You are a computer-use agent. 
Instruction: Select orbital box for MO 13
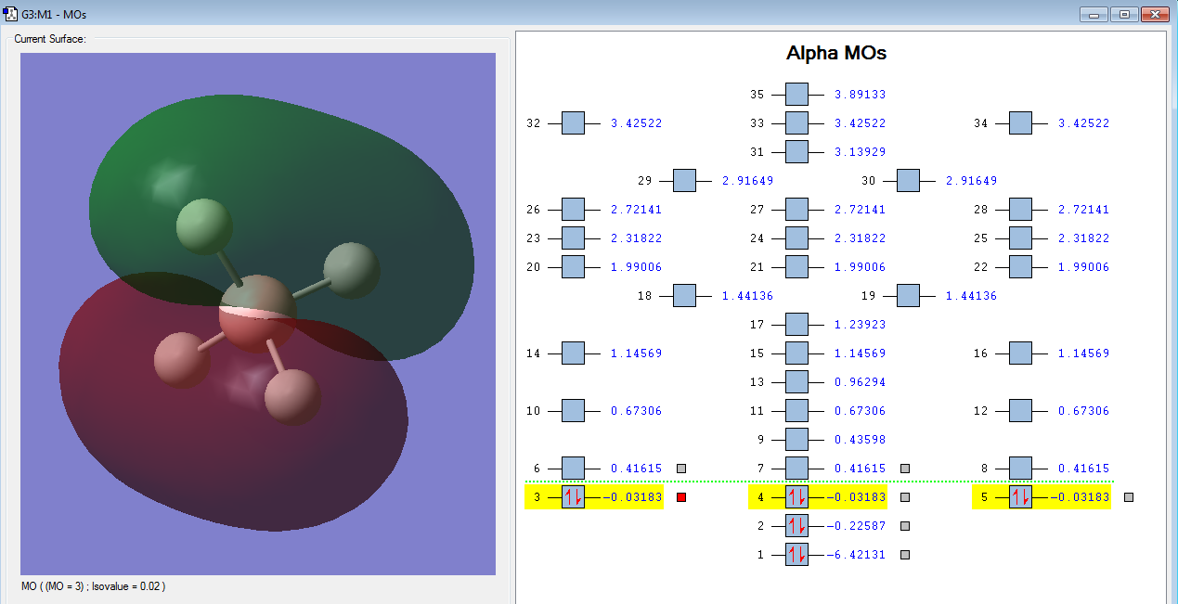(x=796, y=382)
